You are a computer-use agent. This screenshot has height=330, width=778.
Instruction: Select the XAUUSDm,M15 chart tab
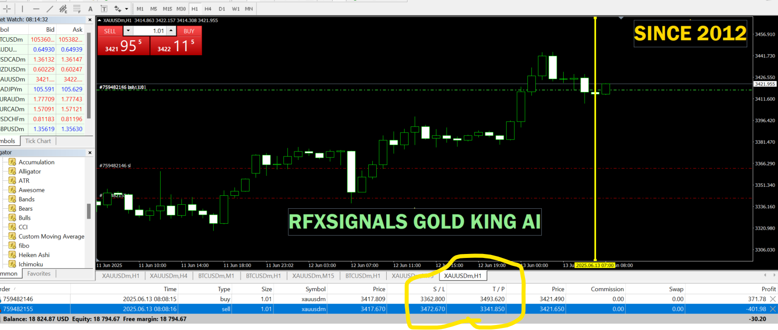pyautogui.click(x=314, y=276)
